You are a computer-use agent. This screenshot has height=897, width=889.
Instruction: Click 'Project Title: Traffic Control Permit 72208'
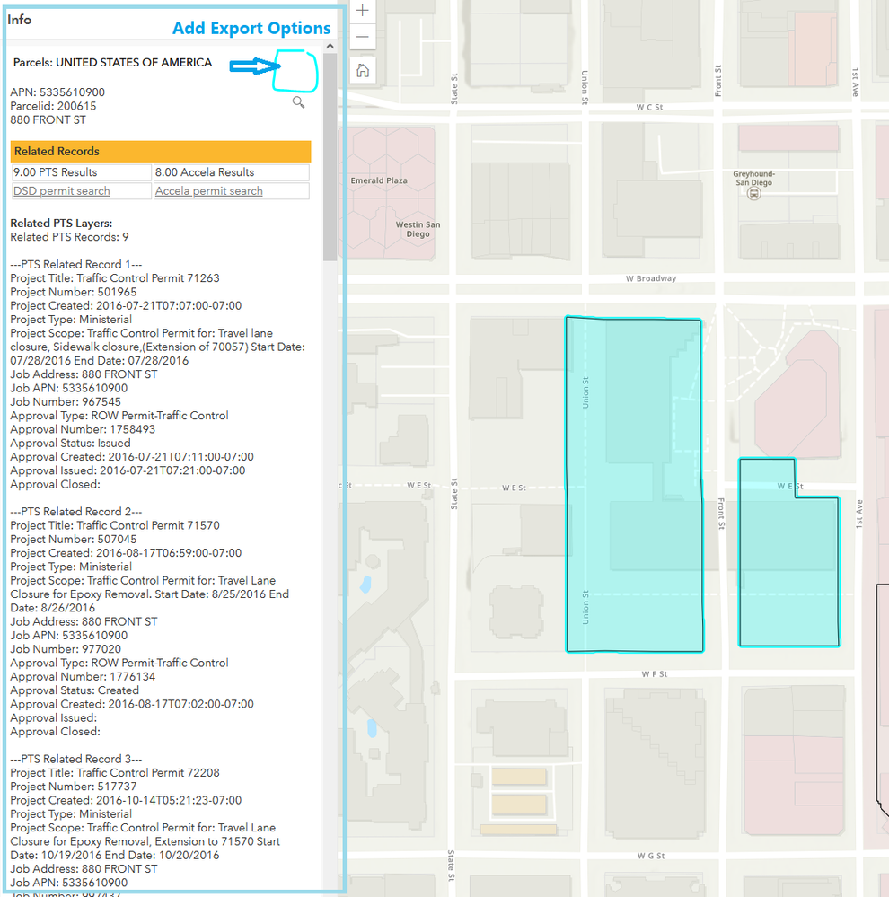click(x=115, y=772)
